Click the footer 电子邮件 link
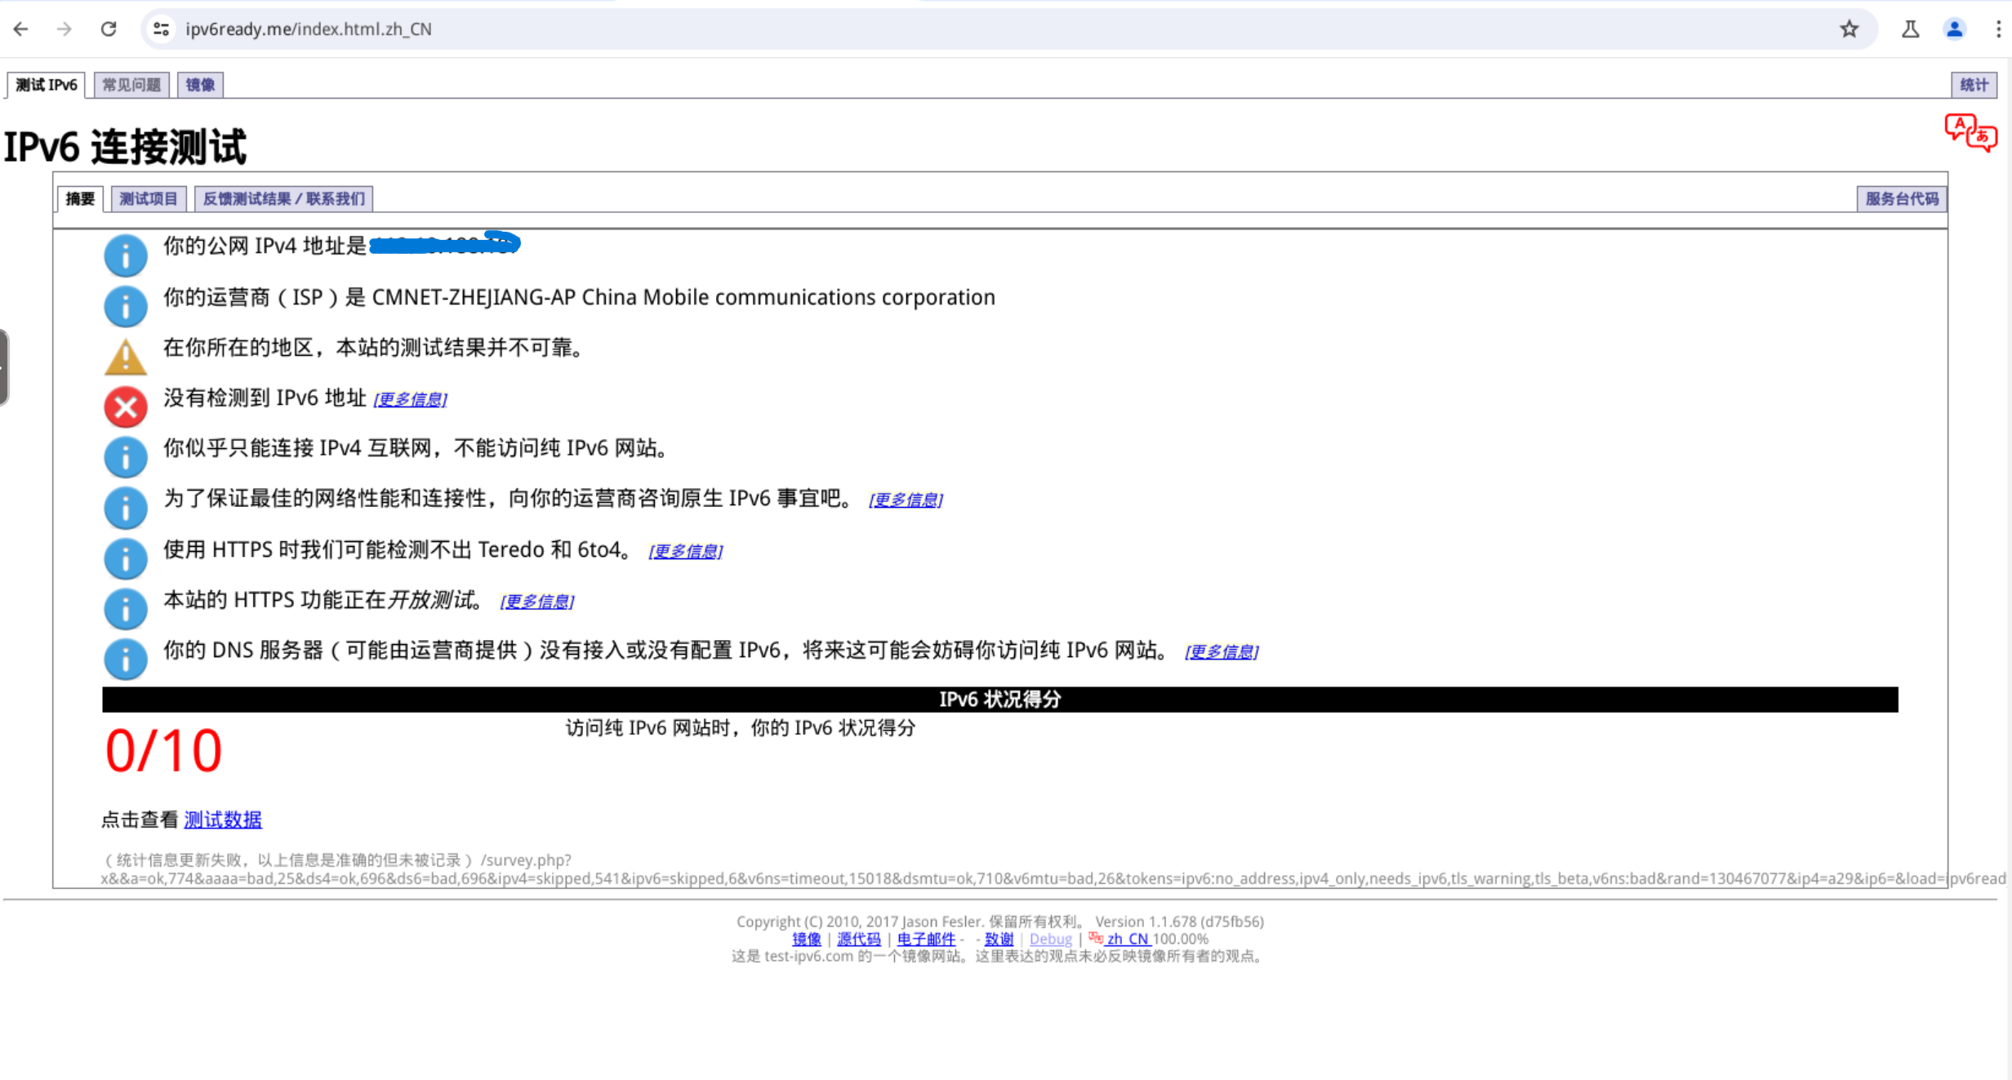The image size is (2012, 1080). click(926, 939)
